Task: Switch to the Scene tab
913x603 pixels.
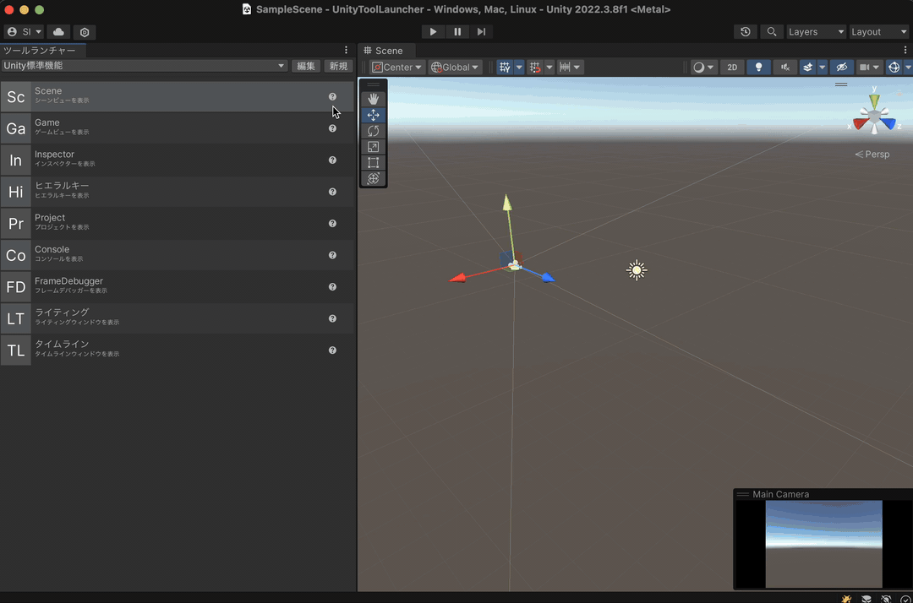Action: coord(383,51)
